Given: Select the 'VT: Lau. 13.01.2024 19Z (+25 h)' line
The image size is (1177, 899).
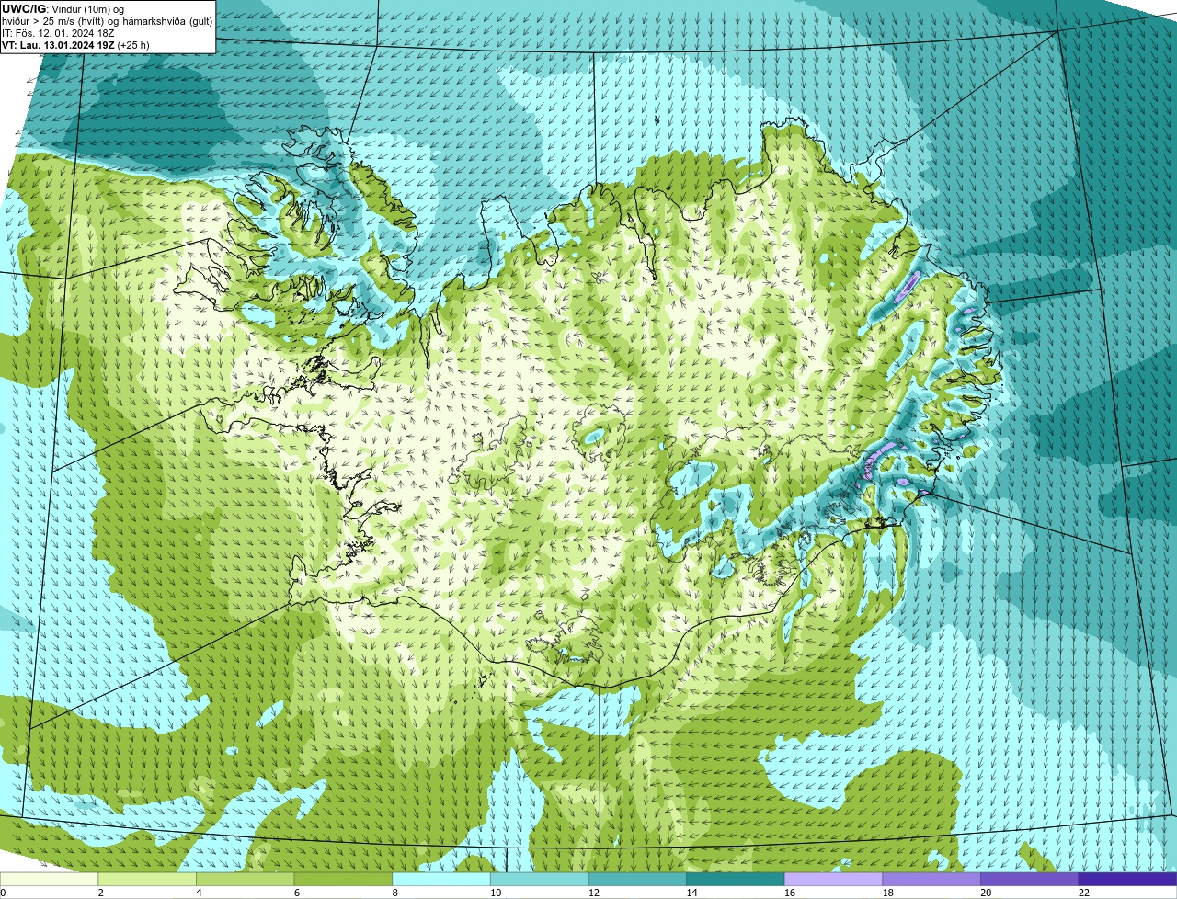Looking at the screenshot, I should 75,45.
